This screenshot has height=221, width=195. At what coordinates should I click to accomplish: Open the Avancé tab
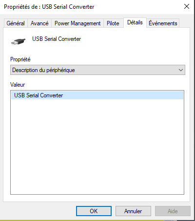[x=39, y=23]
